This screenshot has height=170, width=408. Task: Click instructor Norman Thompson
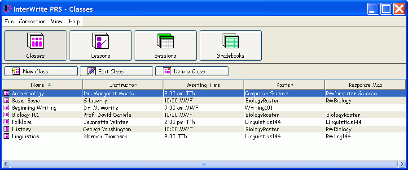105,136
